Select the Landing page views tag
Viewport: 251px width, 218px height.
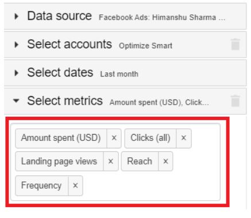click(x=59, y=161)
